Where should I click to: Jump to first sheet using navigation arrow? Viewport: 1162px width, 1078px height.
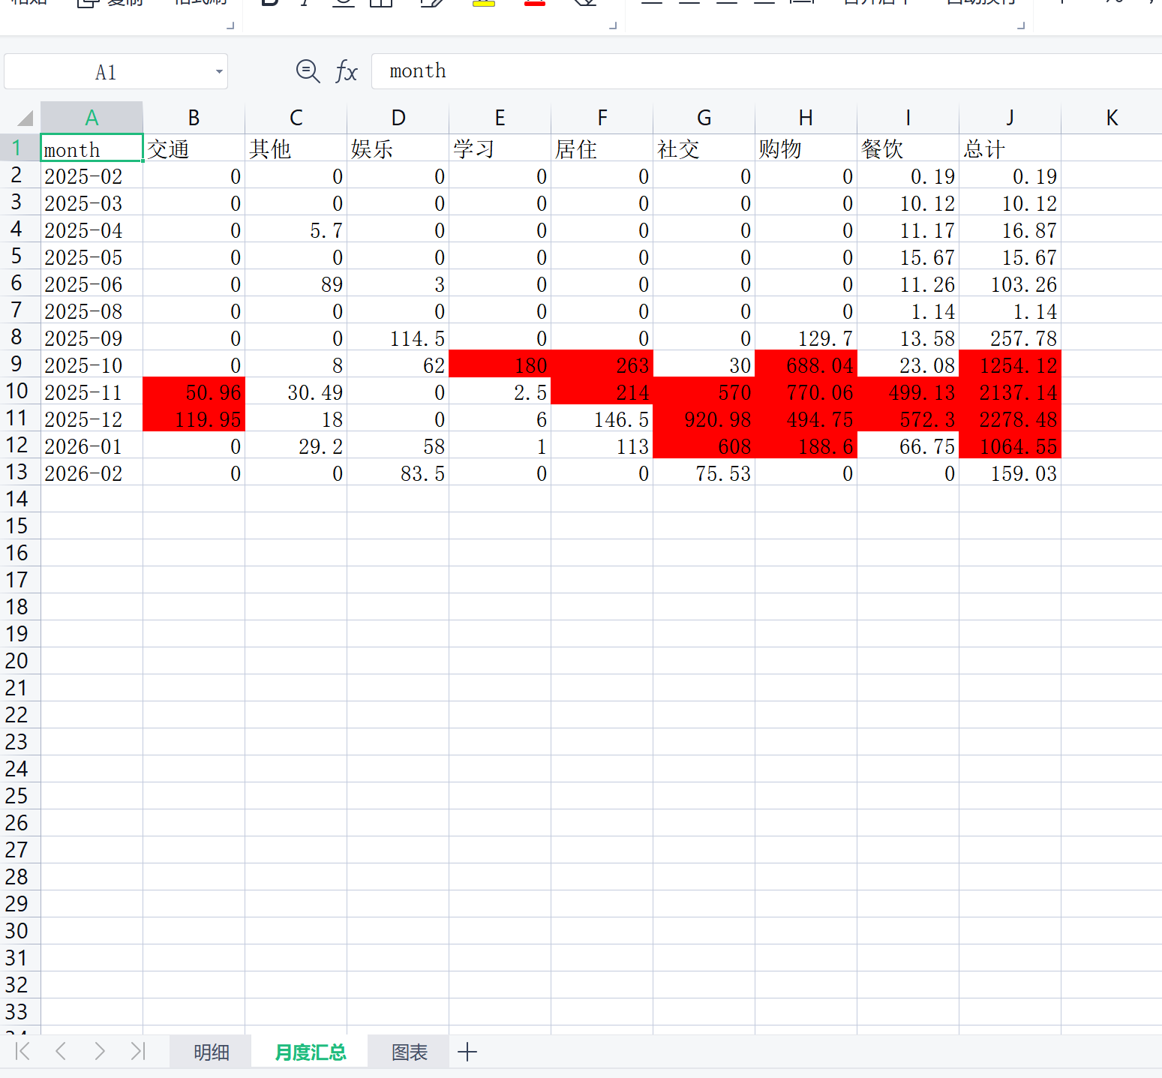(x=23, y=1051)
